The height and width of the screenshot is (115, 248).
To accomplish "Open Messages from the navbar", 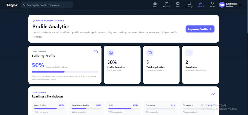I will pos(189,5).
